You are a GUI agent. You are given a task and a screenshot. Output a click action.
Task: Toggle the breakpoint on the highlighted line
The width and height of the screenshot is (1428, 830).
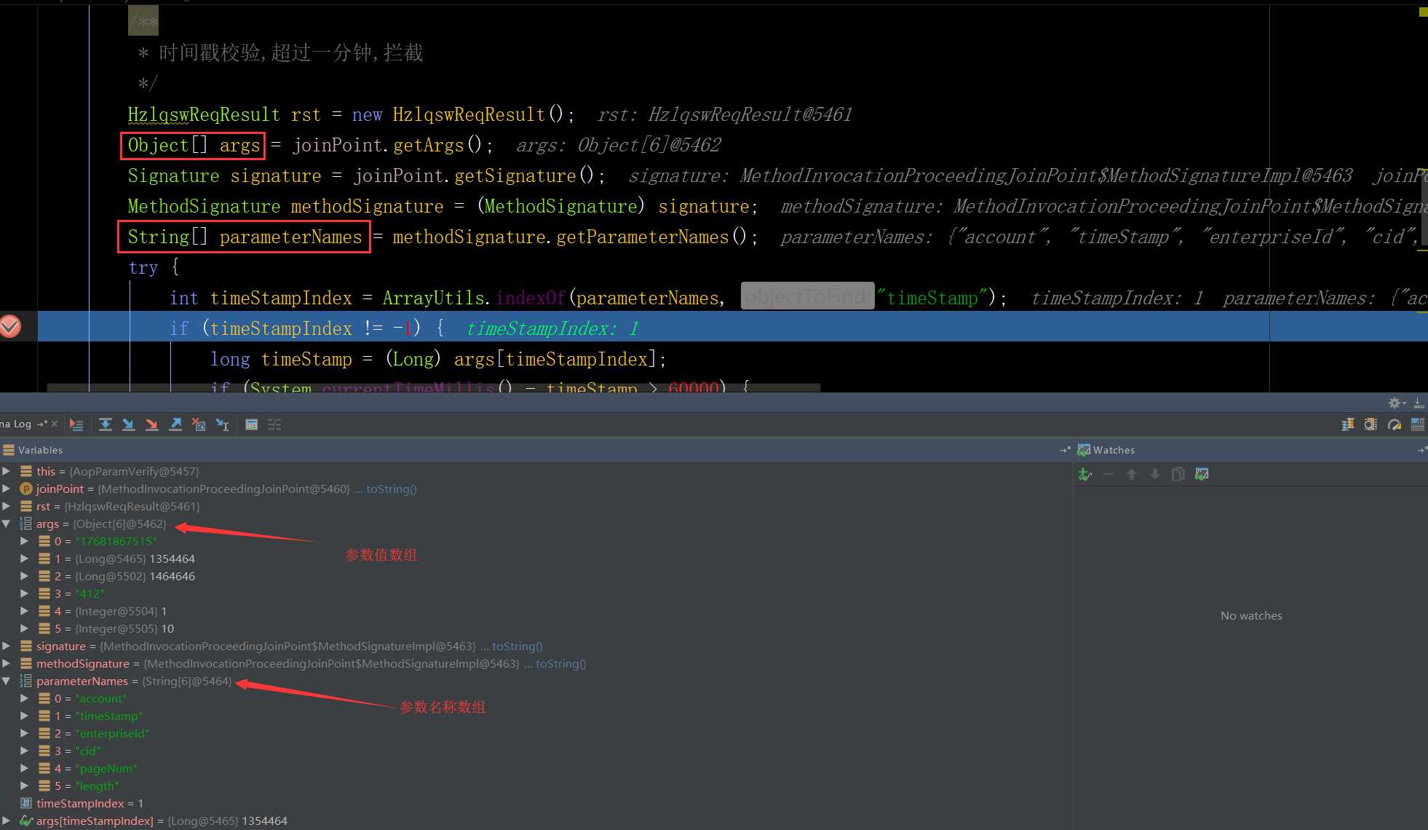tap(10, 327)
